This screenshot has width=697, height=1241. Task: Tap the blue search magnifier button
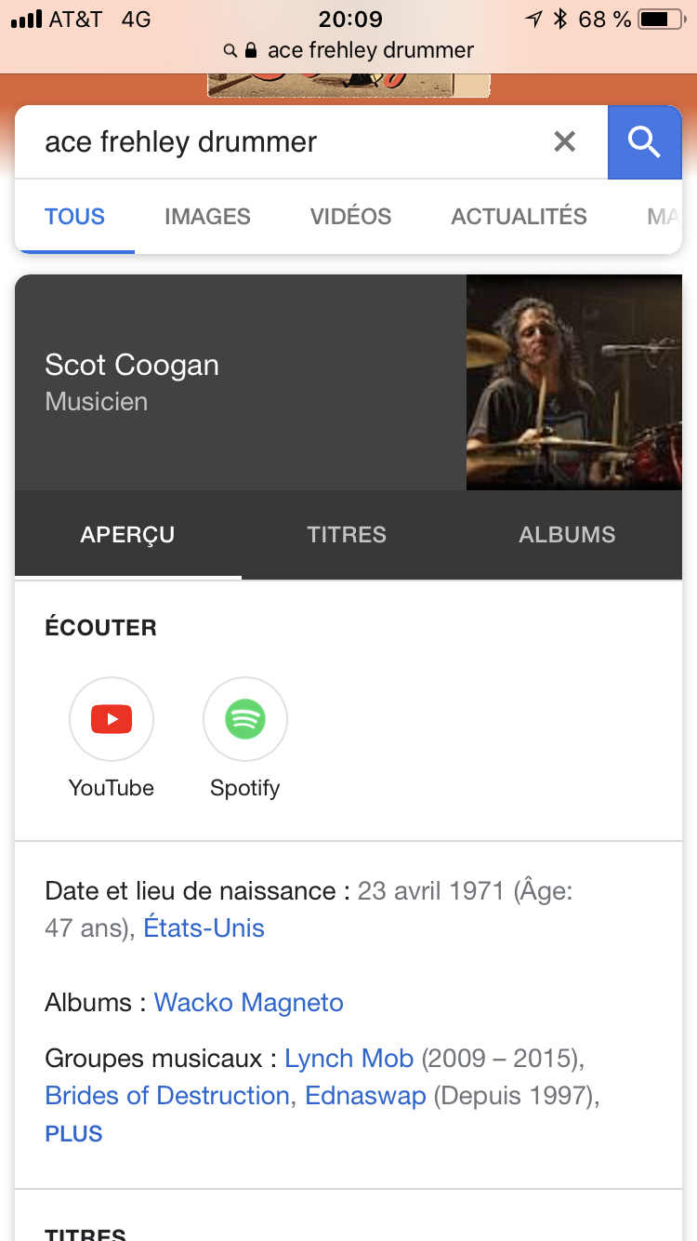click(x=644, y=142)
